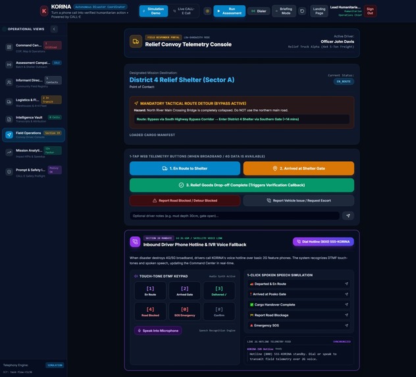This screenshot has width=416, height=377.
Task: Toggle the sun theme icon
Action: click(207, 11)
